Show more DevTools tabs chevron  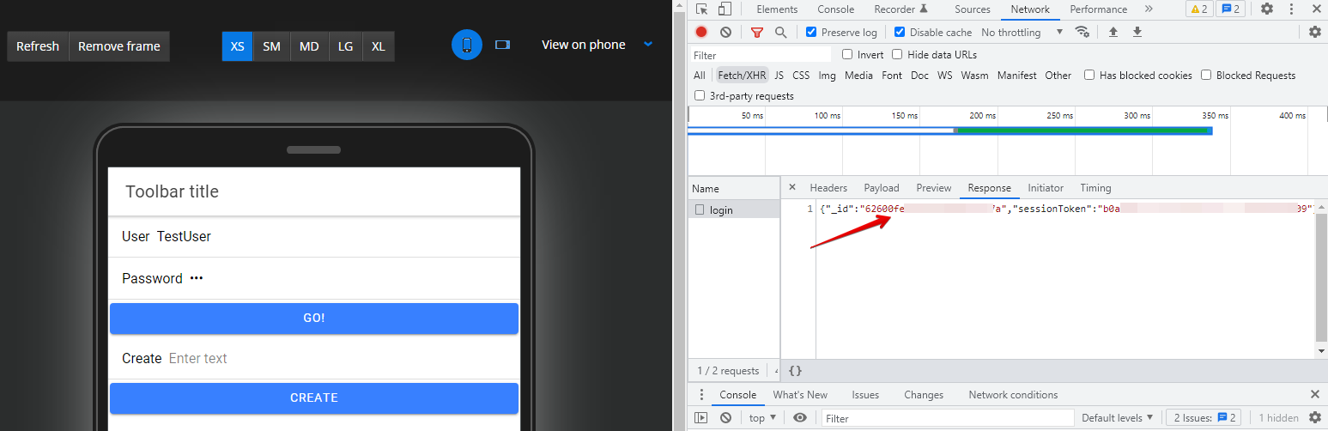point(1149,9)
